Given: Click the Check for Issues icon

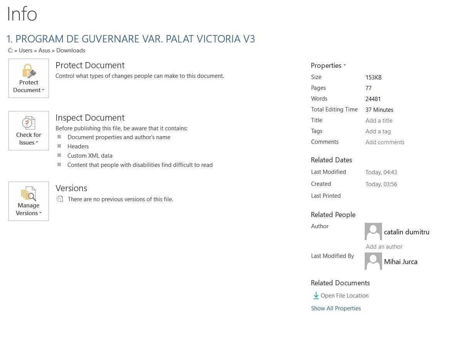Looking at the screenshot, I should click(29, 123).
